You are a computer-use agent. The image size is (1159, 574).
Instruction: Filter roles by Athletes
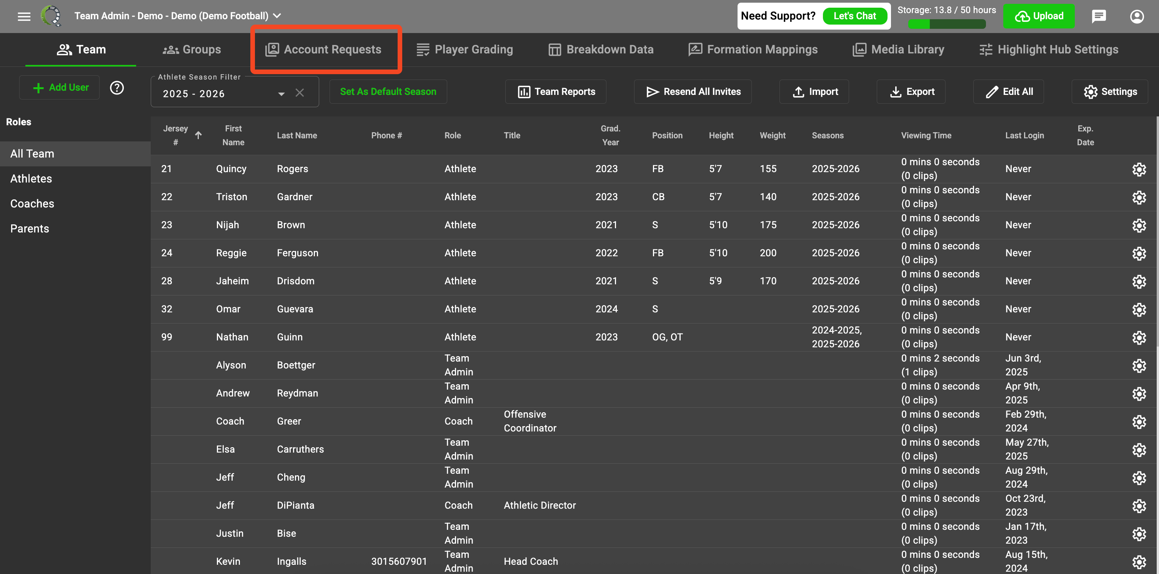point(75,179)
